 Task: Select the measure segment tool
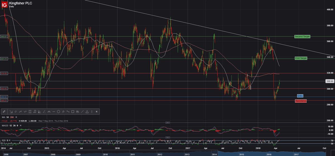pyautogui.click(x=68, y=112)
